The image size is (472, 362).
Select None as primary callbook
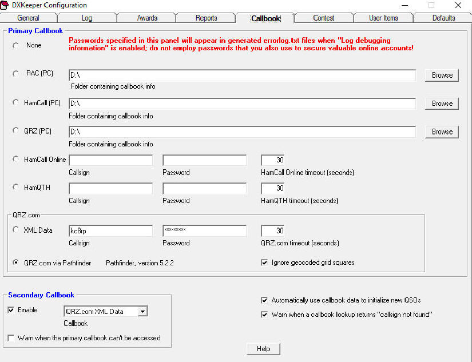pyautogui.click(x=15, y=45)
